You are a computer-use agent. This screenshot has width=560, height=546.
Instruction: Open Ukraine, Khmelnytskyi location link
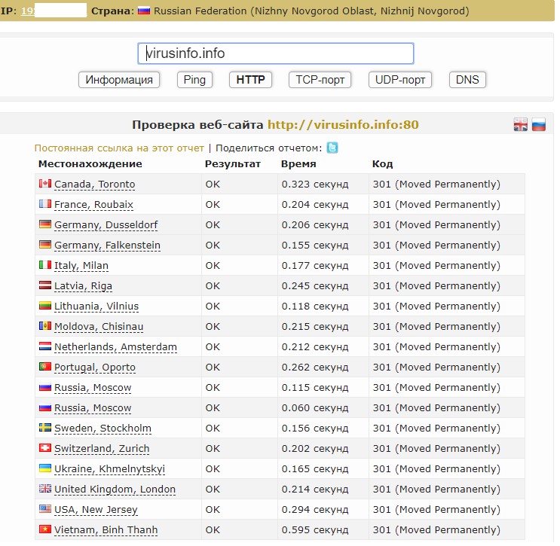point(109,469)
